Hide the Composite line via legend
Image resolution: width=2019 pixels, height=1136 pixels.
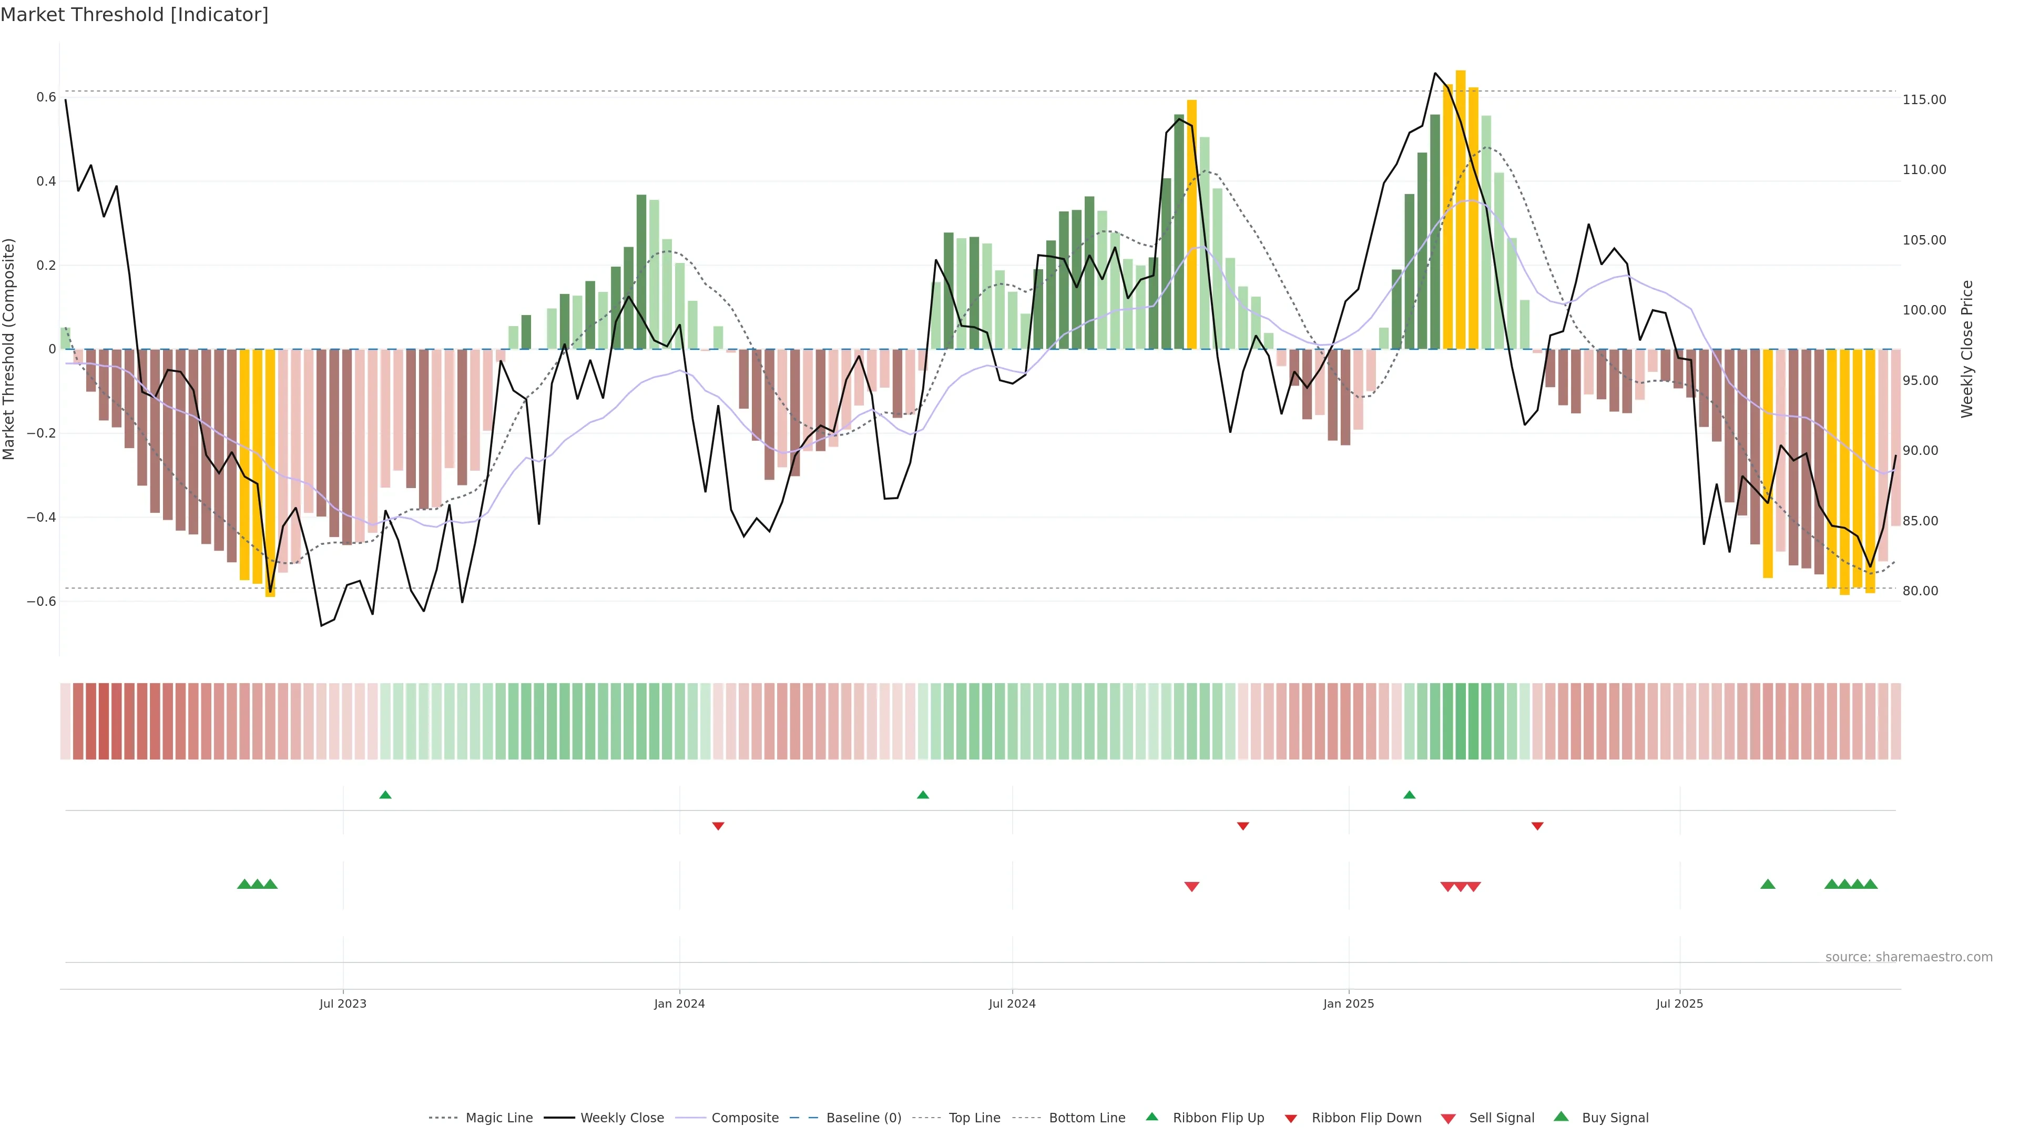(745, 1118)
